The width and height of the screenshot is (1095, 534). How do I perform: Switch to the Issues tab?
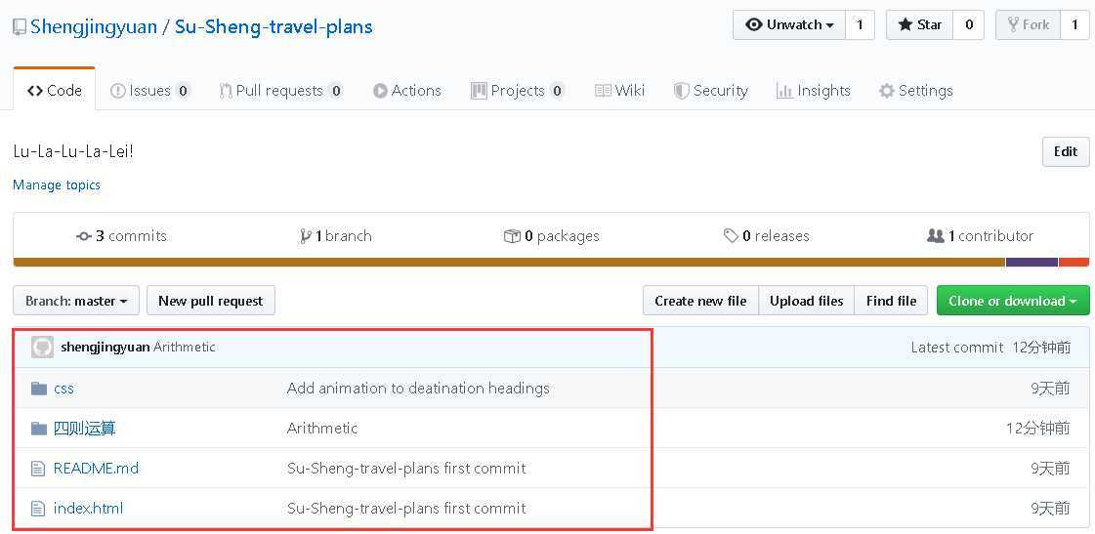[150, 91]
